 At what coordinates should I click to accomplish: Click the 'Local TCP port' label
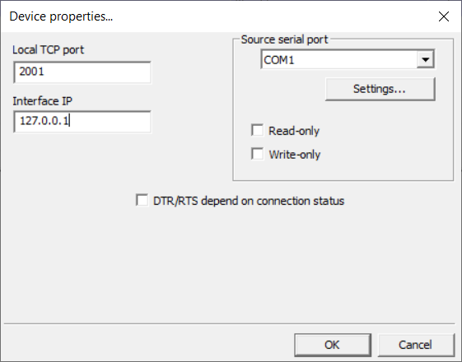coord(48,50)
